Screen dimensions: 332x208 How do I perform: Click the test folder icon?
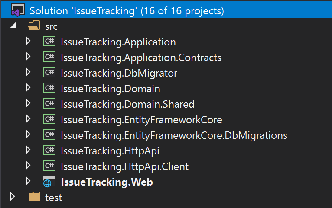tap(34, 198)
